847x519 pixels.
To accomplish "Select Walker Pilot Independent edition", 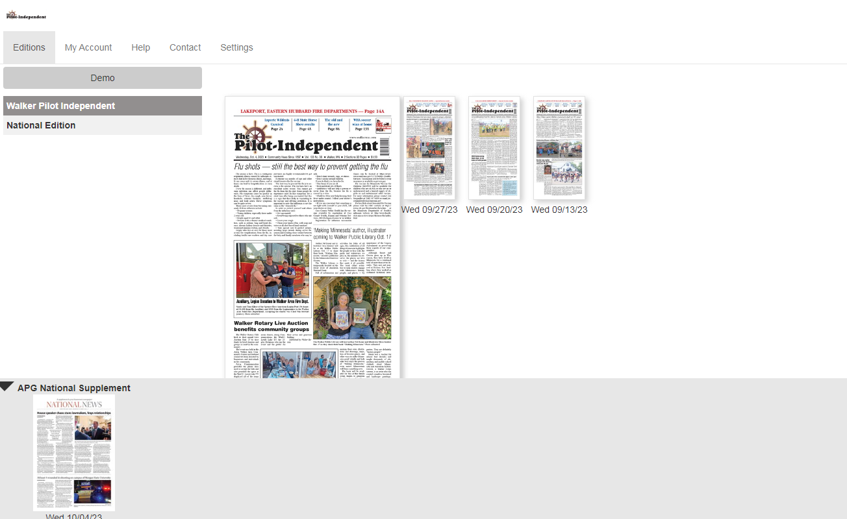I will pyautogui.click(x=103, y=106).
